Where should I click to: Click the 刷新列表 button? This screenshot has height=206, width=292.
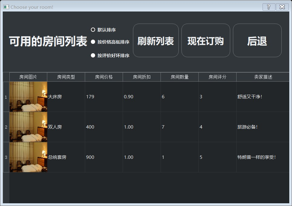pyautogui.click(x=156, y=40)
